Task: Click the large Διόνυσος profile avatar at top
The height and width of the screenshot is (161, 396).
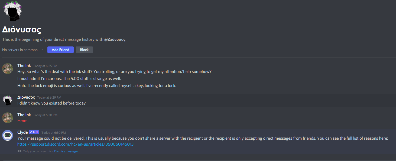Action: pos(12,11)
